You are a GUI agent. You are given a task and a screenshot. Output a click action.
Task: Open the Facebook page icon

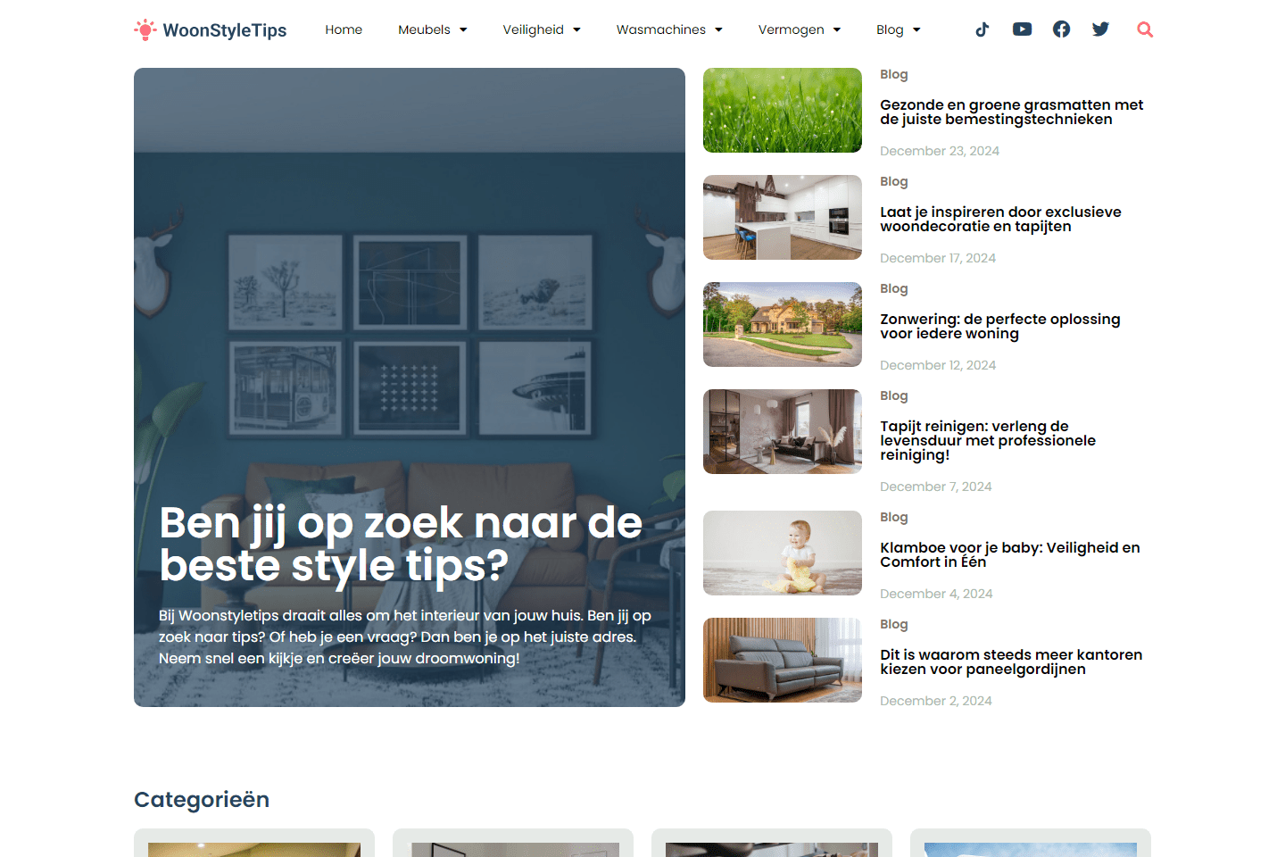click(1061, 29)
